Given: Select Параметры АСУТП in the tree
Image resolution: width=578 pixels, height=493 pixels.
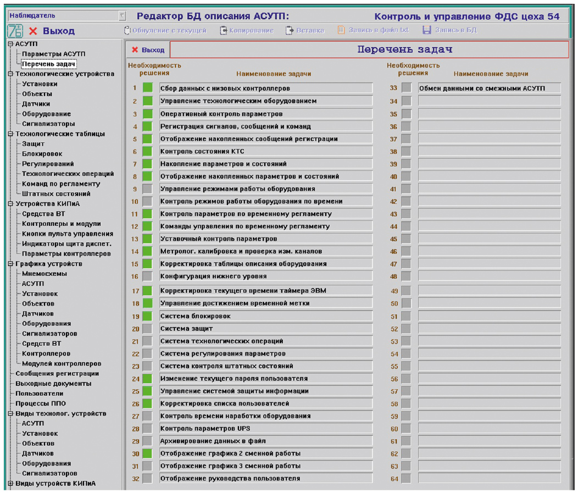Looking at the screenshot, I should pos(53,54).
